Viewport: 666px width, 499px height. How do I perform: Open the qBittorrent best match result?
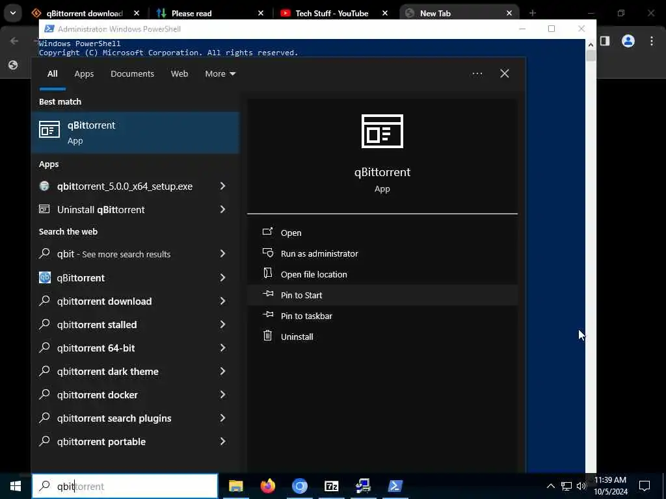(x=135, y=133)
